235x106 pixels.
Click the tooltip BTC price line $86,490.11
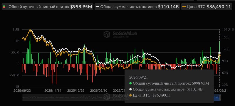[x=150, y=95]
